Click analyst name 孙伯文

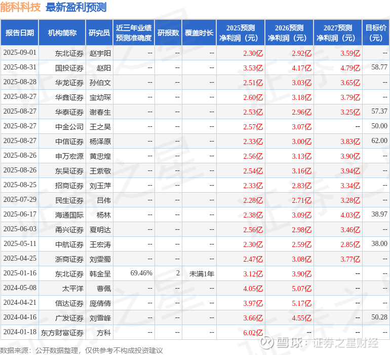(x=100, y=83)
